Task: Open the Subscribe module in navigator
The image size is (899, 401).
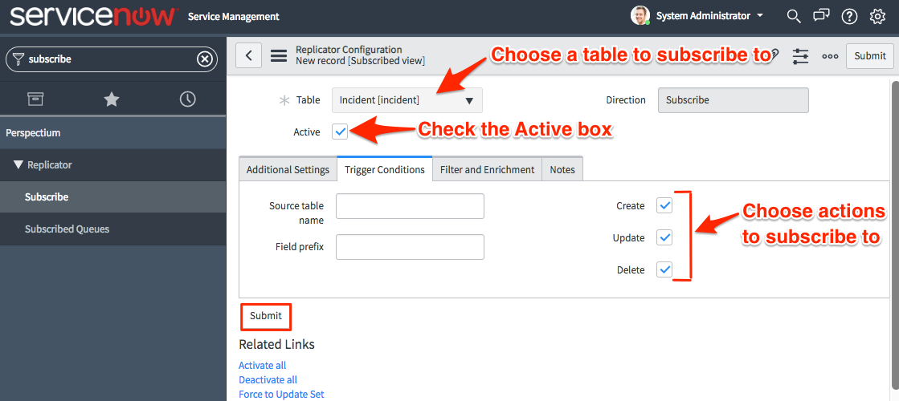Action: 47,196
